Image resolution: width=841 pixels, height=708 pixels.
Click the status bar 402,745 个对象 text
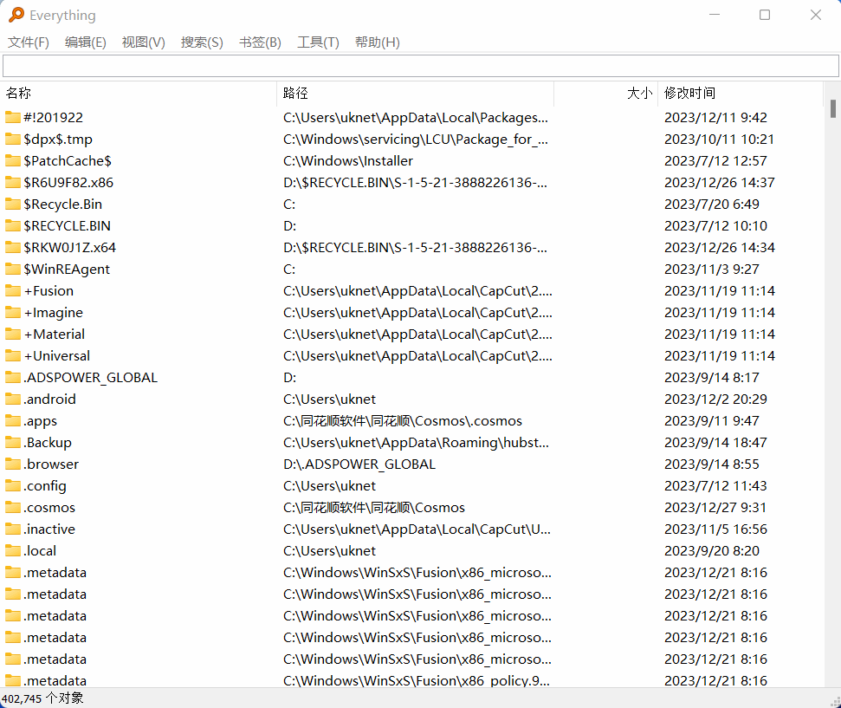[42, 698]
